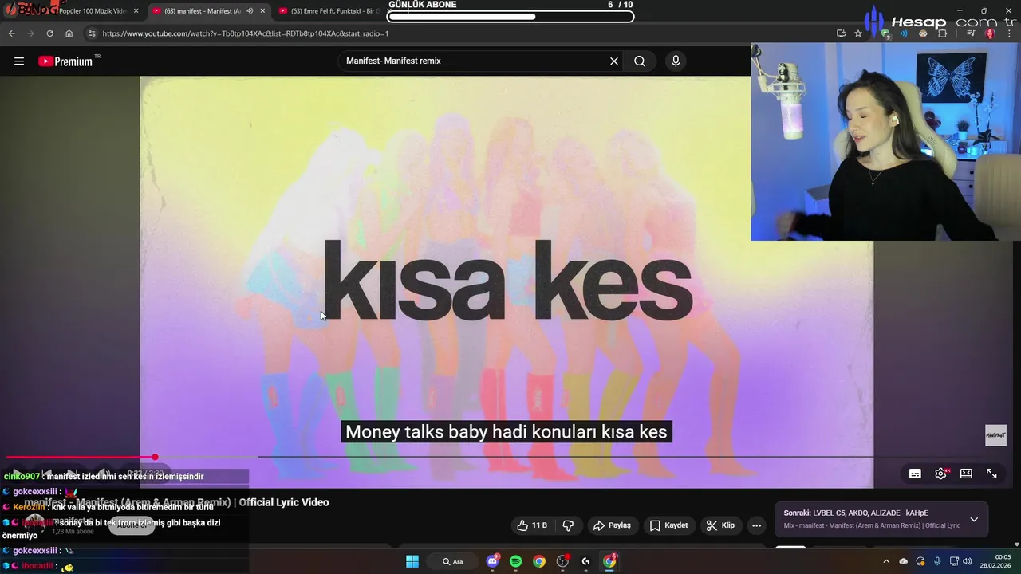The width and height of the screenshot is (1021, 574).
Task: View site information icon in address bar
Action: tap(92, 33)
